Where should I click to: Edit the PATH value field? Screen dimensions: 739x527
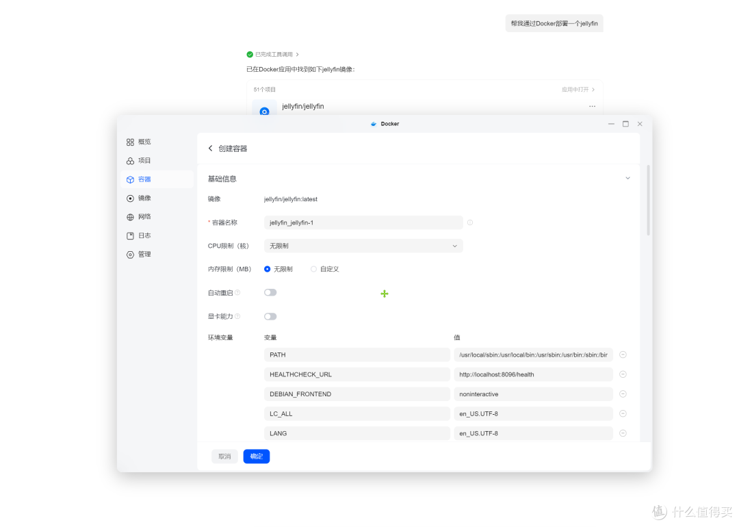(533, 355)
